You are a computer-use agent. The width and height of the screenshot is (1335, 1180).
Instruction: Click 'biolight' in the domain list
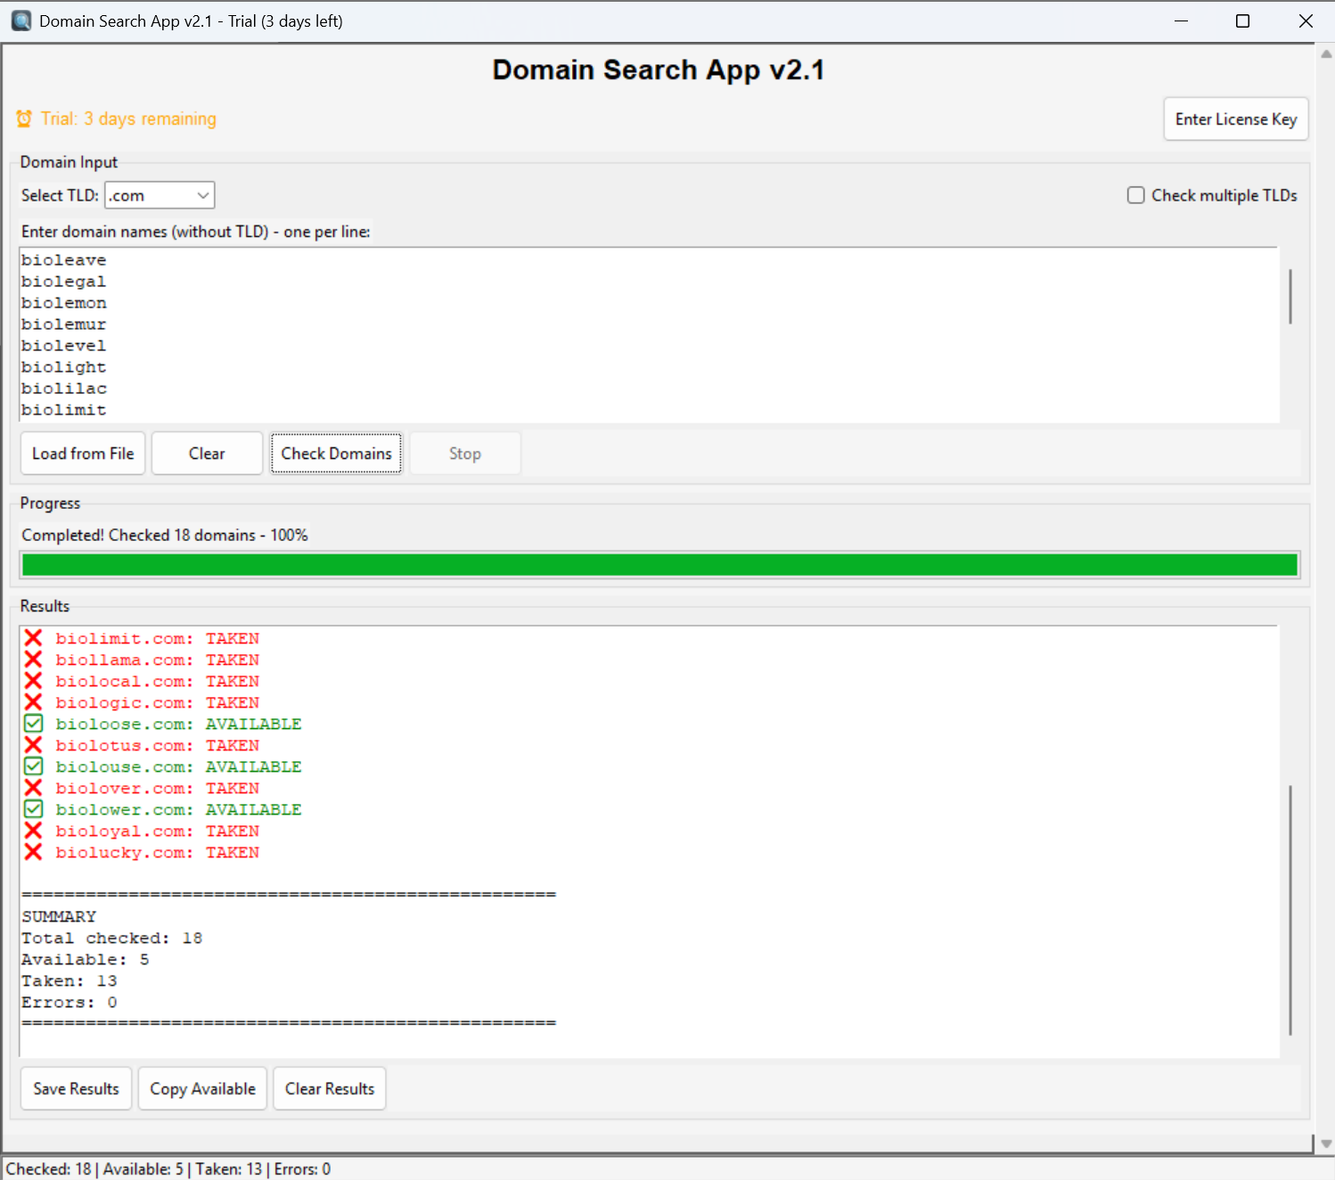(64, 367)
